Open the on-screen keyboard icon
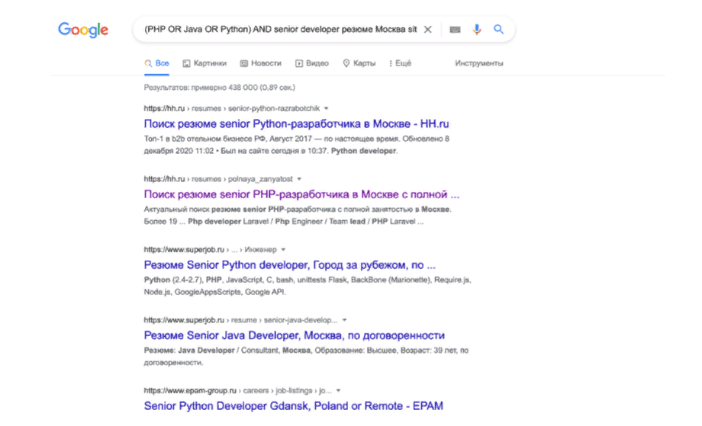The height and width of the screenshot is (426, 702). [455, 30]
